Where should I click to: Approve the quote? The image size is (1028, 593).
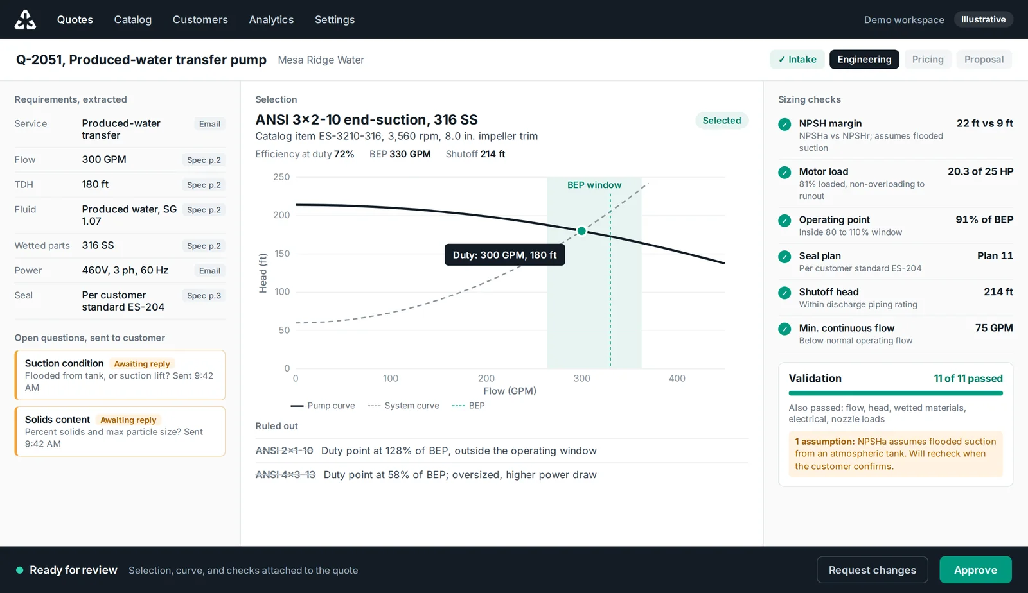[975, 570]
